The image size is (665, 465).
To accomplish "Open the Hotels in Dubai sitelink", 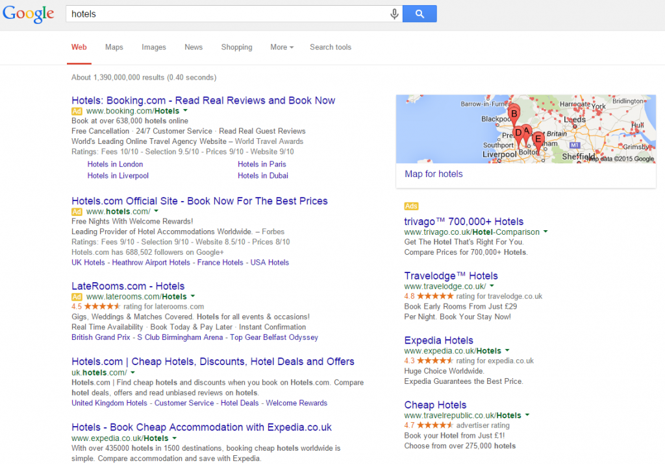I will [262, 176].
